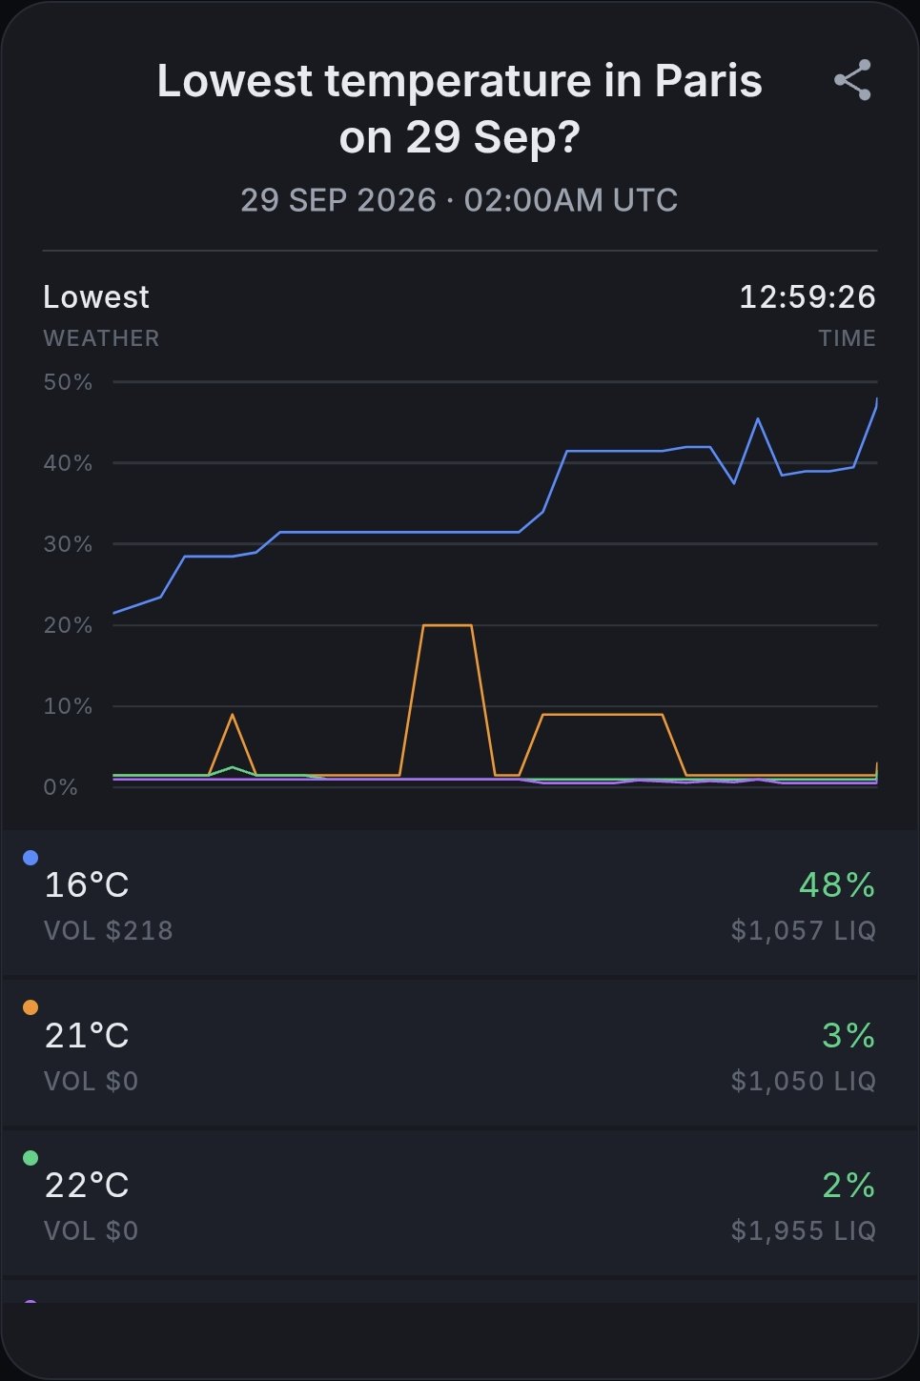Image resolution: width=920 pixels, height=1381 pixels.
Task: Click the Lowest heading above the chart
Action: 96,296
